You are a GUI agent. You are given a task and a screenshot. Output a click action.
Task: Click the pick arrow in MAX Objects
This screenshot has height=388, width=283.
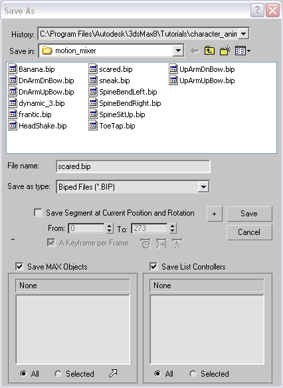(113, 373)
